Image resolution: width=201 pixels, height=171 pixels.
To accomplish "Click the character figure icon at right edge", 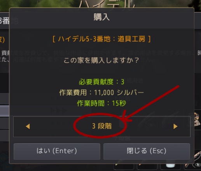I will click(198, 120).
